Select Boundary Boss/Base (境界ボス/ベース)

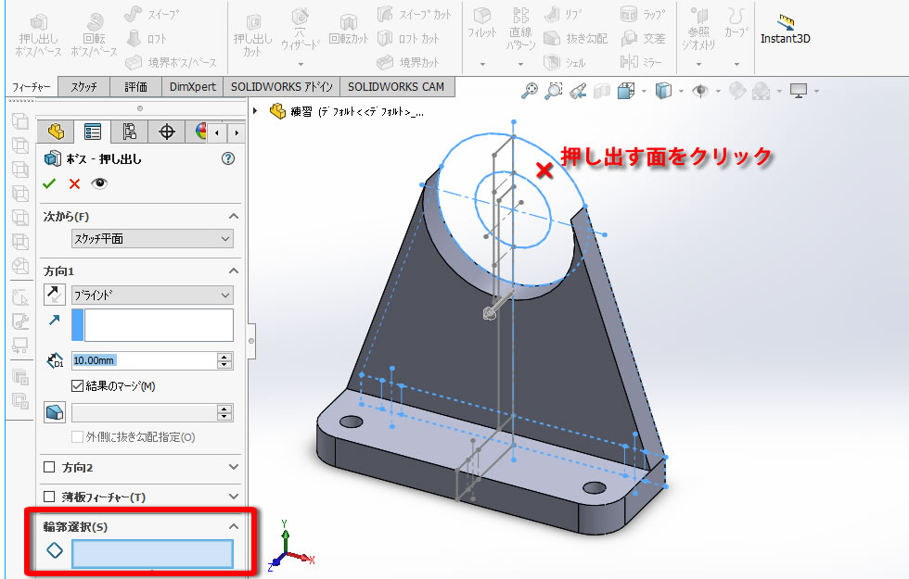click(x=171, y=62)
